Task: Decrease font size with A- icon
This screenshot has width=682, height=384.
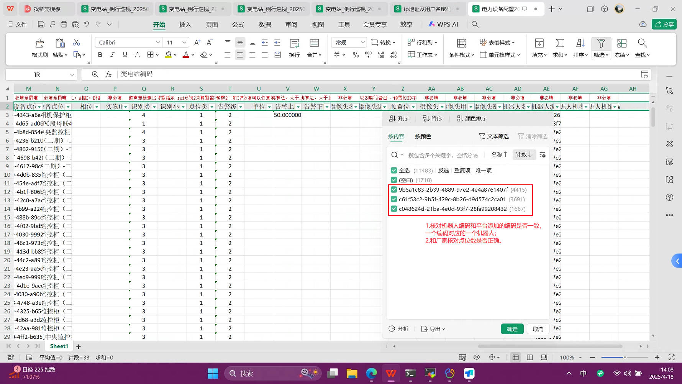Action: click(210, 42)
